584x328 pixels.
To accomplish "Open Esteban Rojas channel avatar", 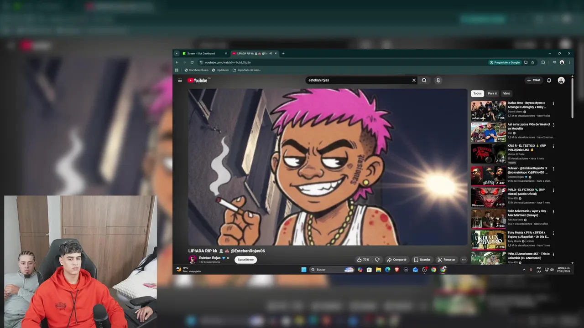I will click(x=193, y=259).
